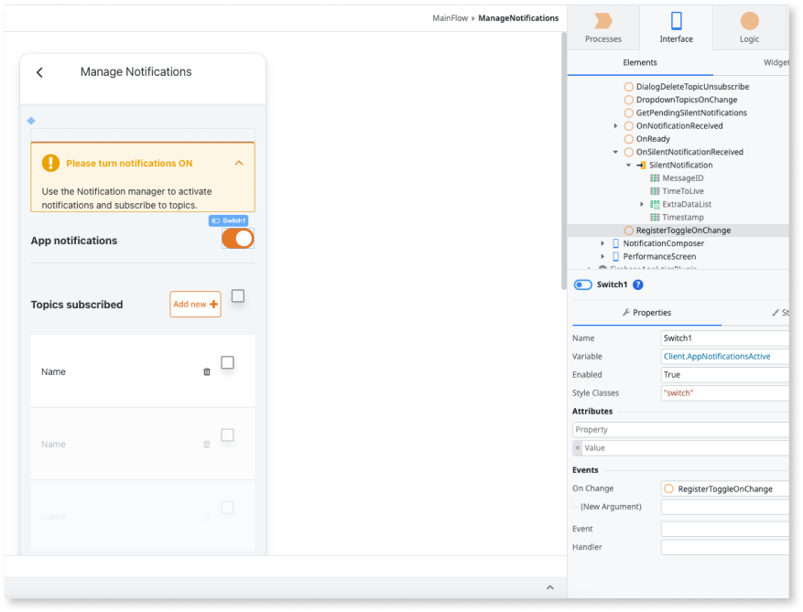Select the MessageID attribute in the tree
The image size is (803, 612).
(682, 178)
